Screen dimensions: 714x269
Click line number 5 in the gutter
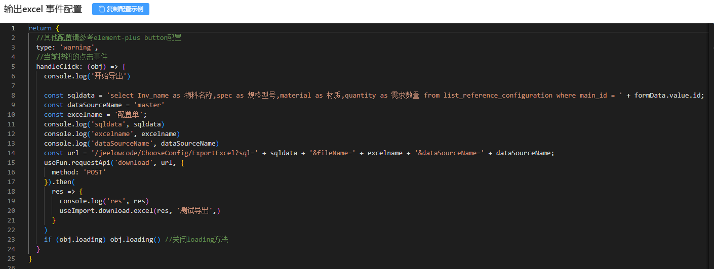coord(13,67)
